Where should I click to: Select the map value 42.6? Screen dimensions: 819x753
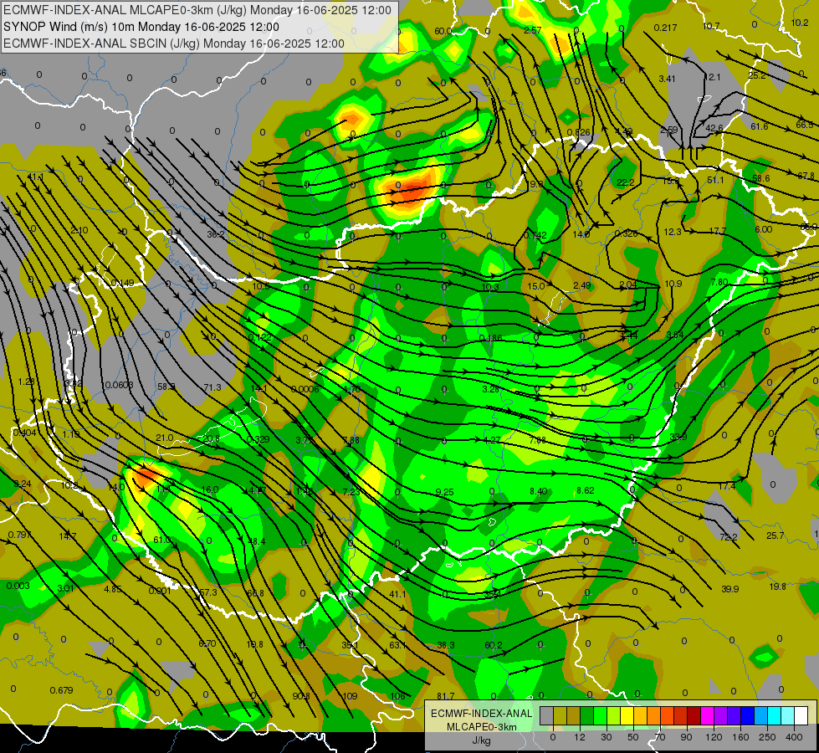pos(714,128)
